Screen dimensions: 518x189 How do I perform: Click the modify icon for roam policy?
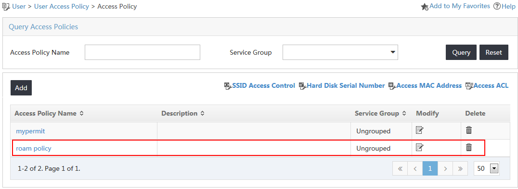click(x=420, y=147)
